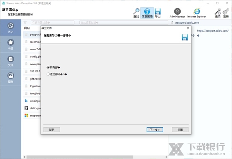Click the passport.baidu.com info pane title
Image resolution: width=232 pixels, height=159 pixels.
(x=187, y=23)
